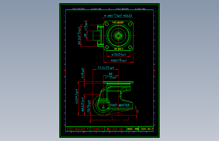This screenshot has width=219, height=141.
Task: Click the top-right mounting hole in plate view
Action: tap(130, 24)
